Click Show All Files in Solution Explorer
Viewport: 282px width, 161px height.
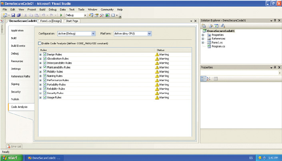click(x=210, y=26)
